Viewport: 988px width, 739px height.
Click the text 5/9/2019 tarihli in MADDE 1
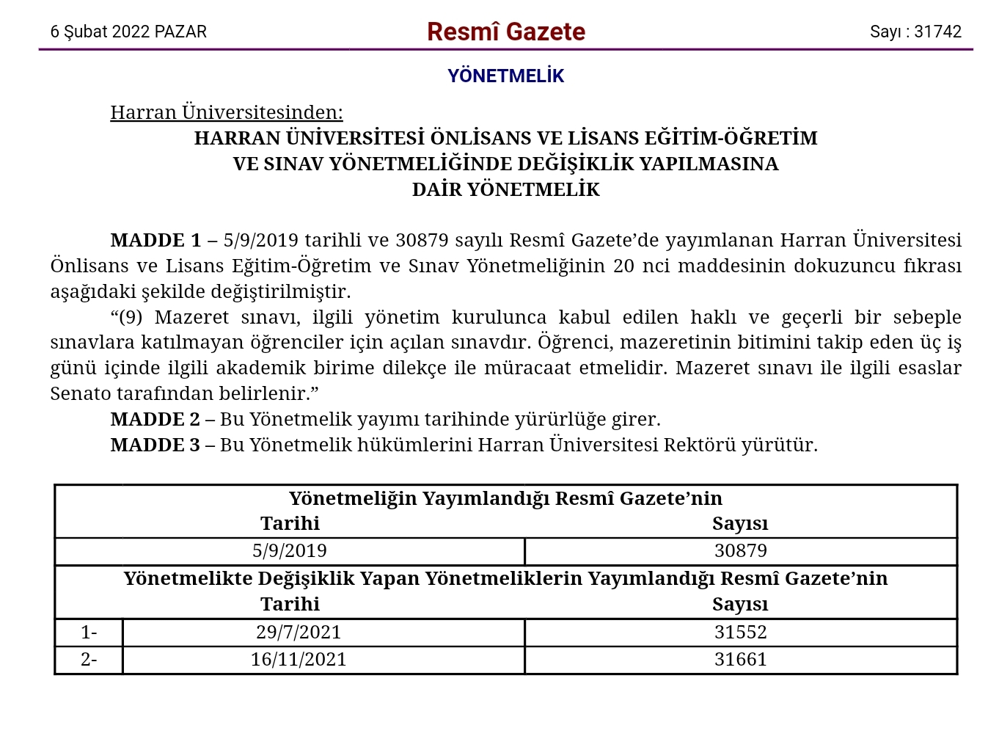(x=292, y=240)
